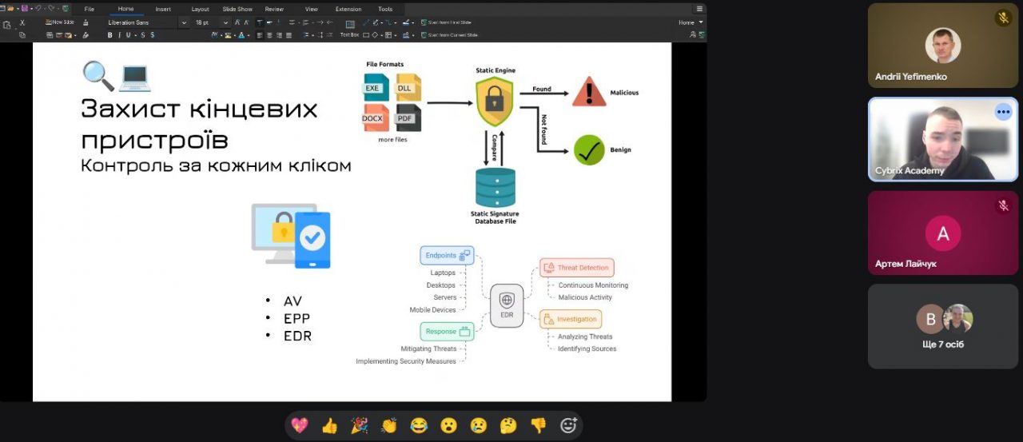Toggle italic text formatting

pos(120,35)
